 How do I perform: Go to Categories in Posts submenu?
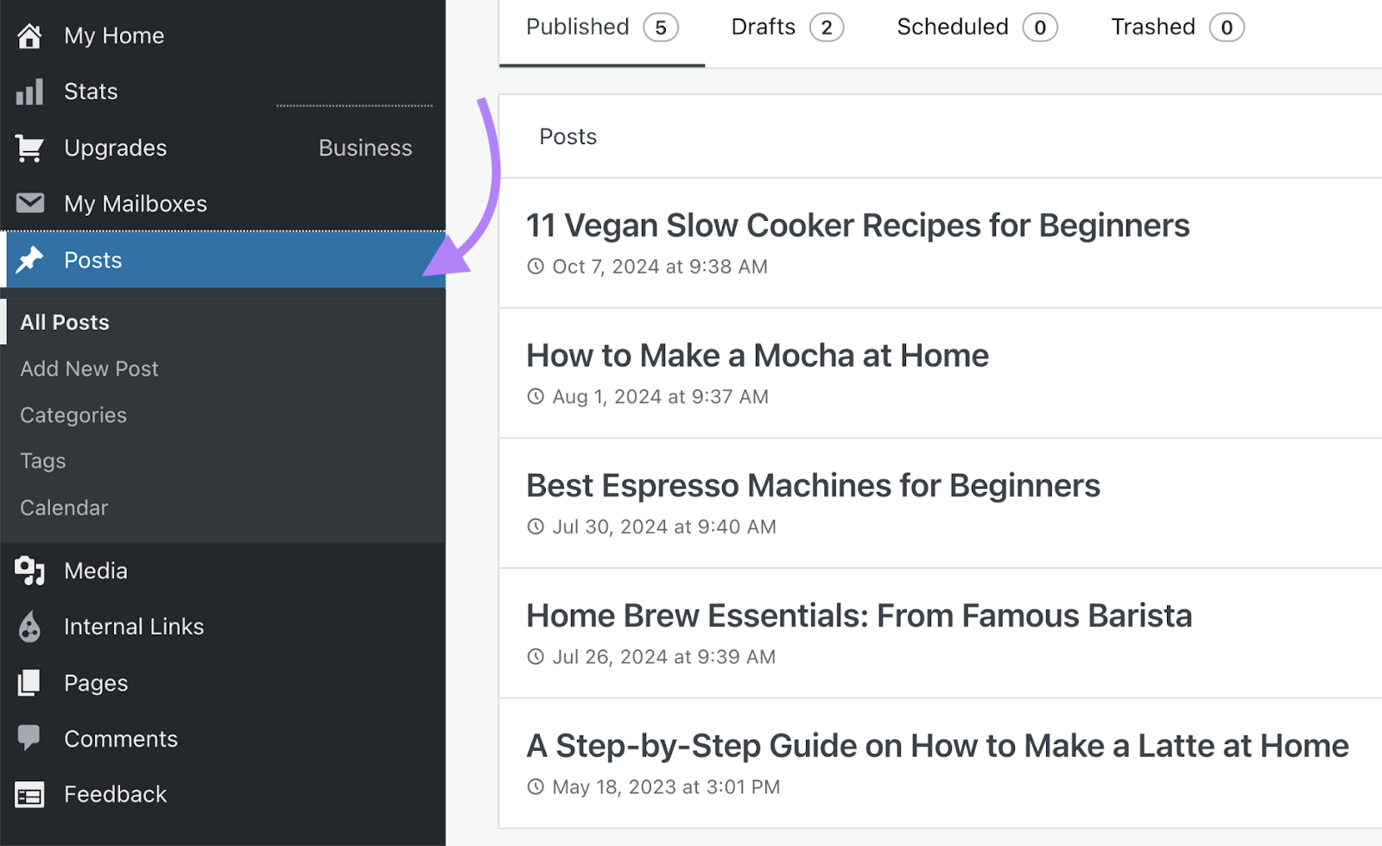tap(73, 415)
